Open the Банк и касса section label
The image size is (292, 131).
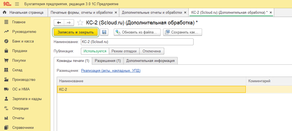(23, 41)
